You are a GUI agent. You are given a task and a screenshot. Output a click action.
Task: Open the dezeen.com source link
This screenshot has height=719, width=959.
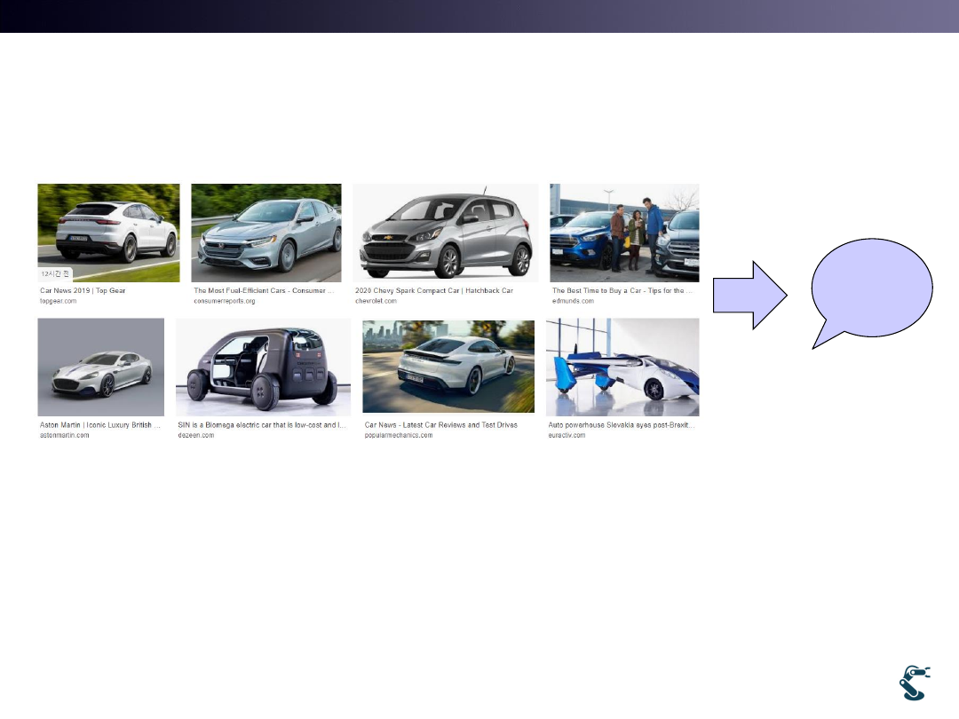point(196,435)
